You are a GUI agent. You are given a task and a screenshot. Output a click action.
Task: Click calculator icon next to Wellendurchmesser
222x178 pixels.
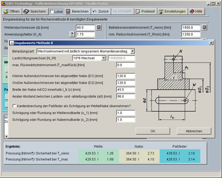click(x=99, y=28)
